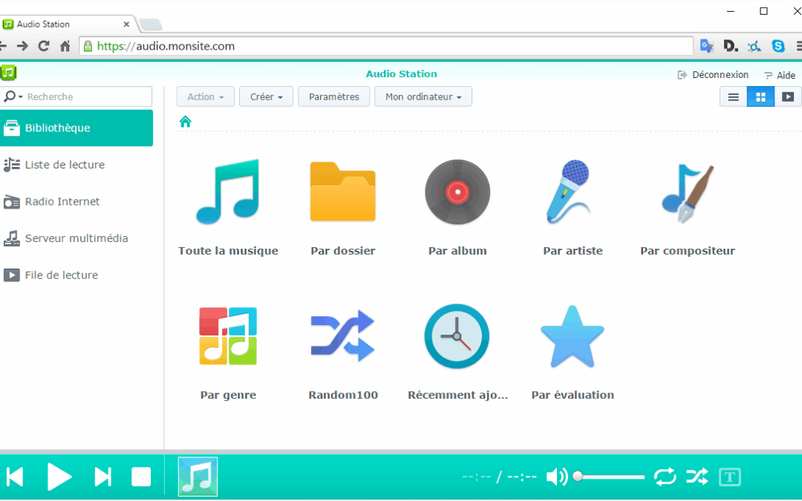Expand search options arrow beside magnifier

tap(21, 96)
